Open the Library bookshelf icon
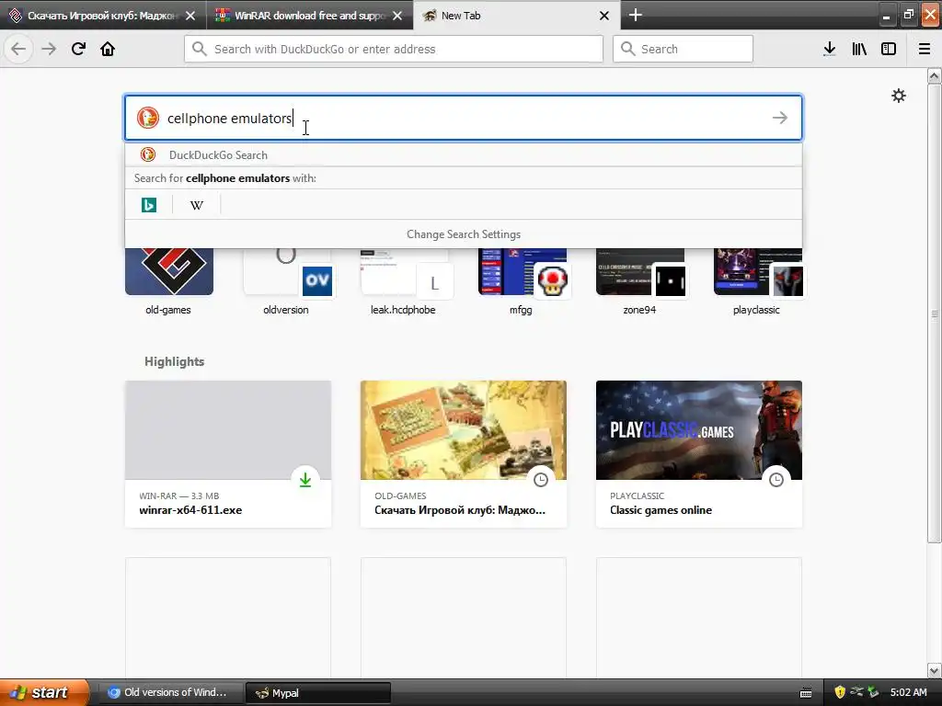 859,49
